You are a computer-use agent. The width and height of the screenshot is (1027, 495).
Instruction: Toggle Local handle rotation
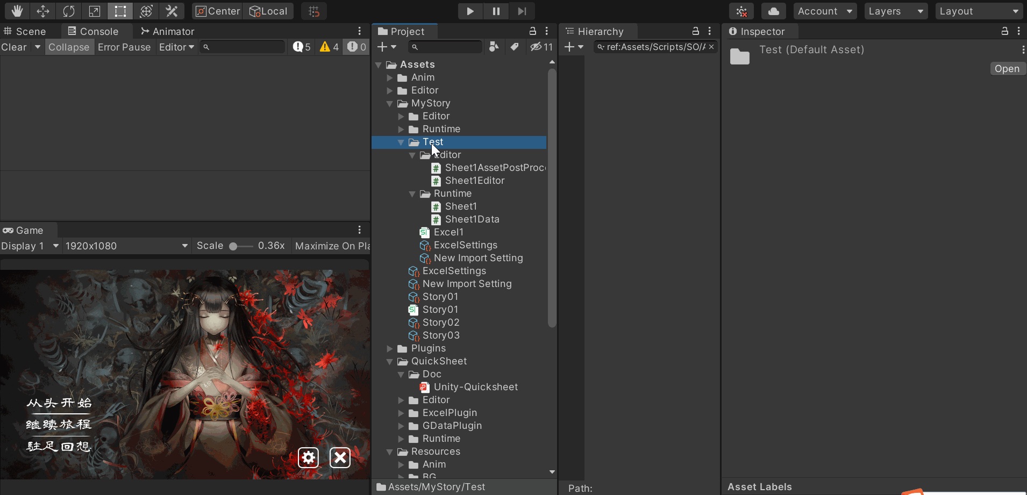coord(268,11)
